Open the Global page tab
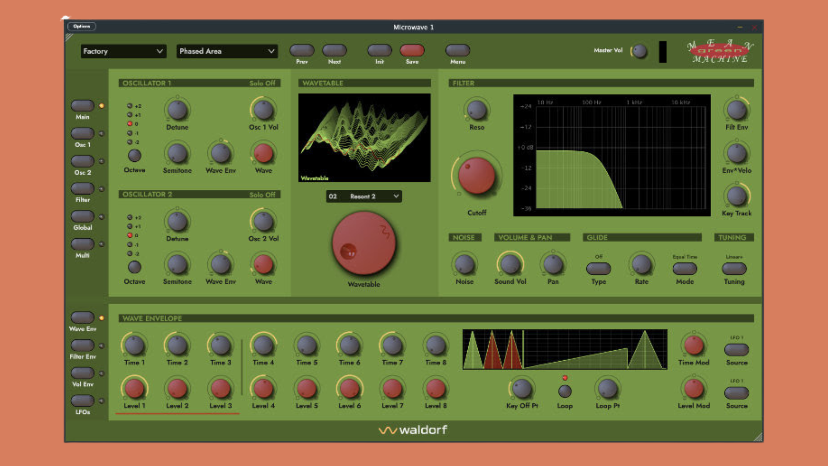The width and height of the screenshot is (828, 466). pyautogui.click(x=82, y=216)
